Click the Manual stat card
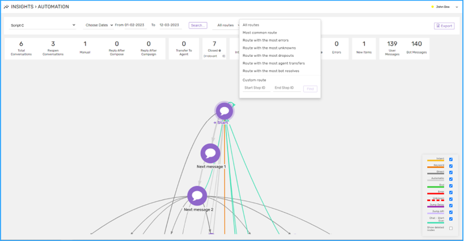This screenshot has height=241, width=464. coord(85,48)
